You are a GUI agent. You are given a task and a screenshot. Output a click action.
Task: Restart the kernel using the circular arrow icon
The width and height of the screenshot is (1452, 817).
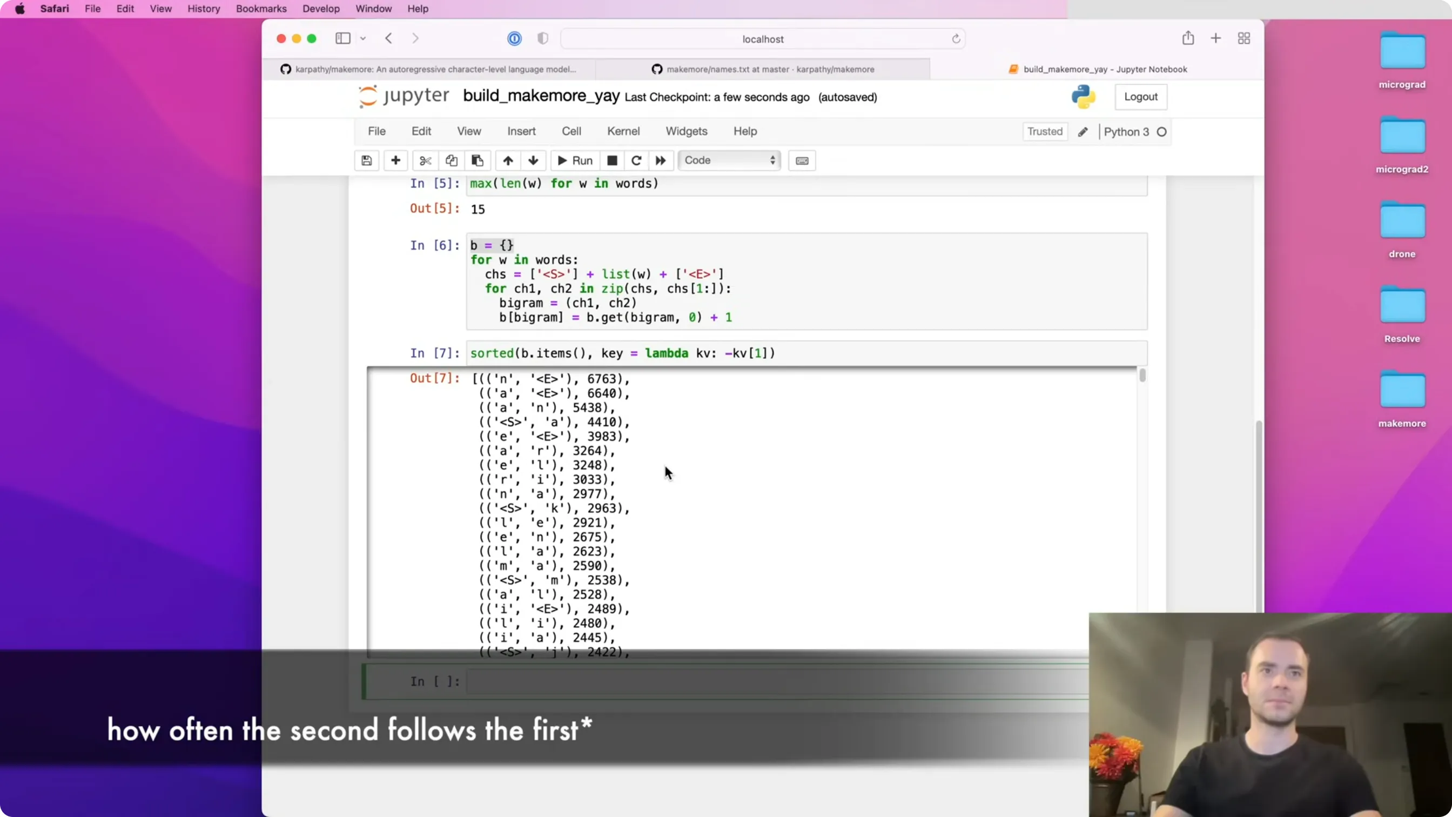point(636,160)
